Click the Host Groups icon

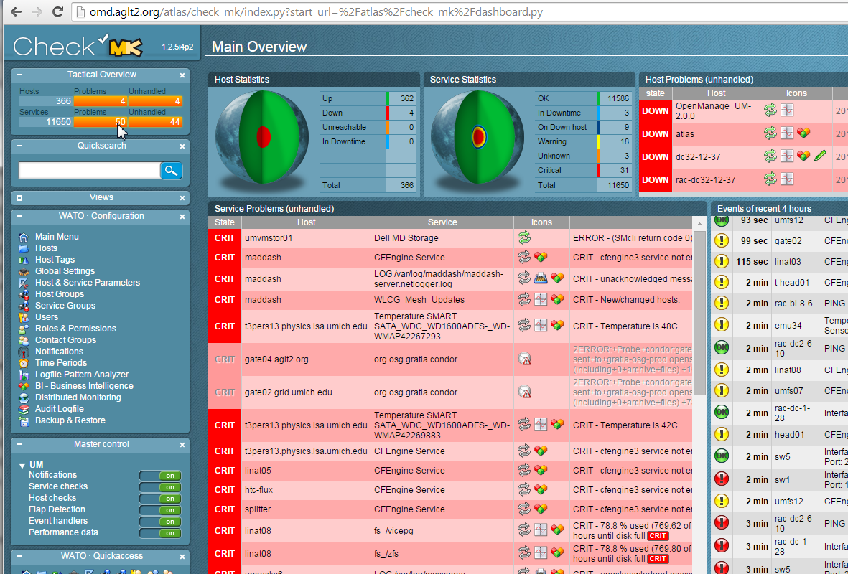click(23, 294)
